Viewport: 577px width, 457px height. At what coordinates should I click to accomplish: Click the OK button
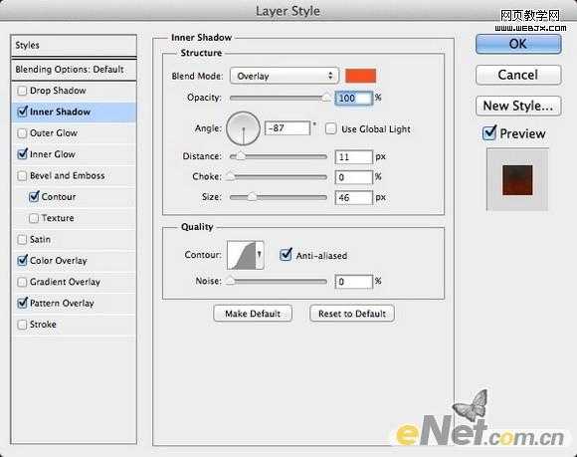tap(518, 44)
